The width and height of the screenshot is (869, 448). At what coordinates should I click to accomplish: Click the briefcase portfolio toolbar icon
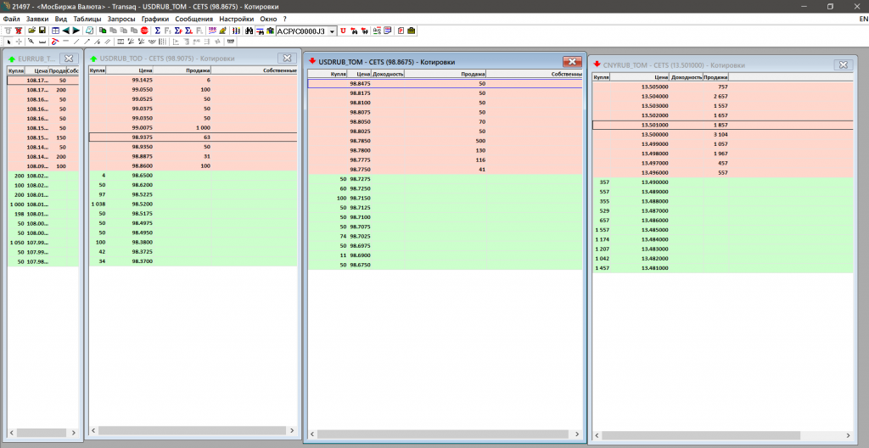pos(412,31)
